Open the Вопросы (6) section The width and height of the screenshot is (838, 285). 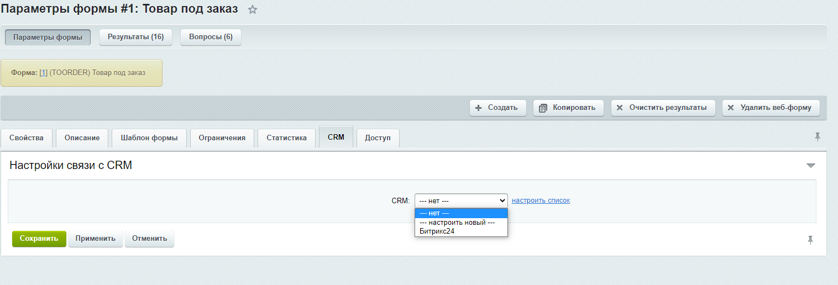211,37
